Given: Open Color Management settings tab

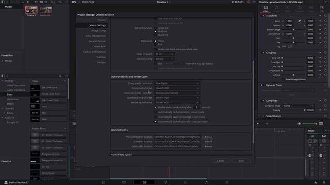Looking at the screenshot, I should click(95, 36).
